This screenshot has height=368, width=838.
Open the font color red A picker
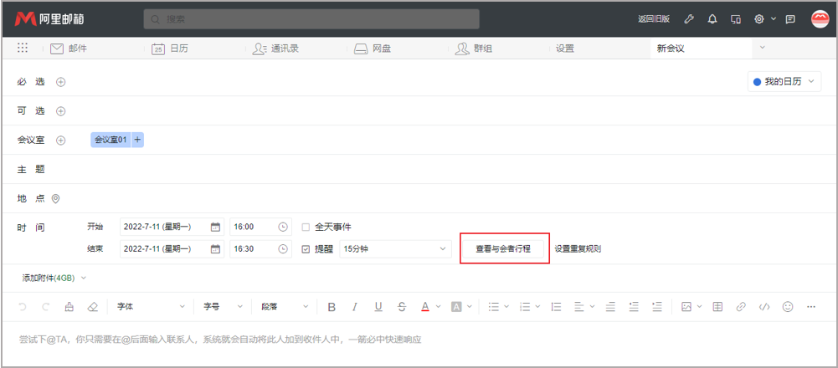(x=425, y=307)
